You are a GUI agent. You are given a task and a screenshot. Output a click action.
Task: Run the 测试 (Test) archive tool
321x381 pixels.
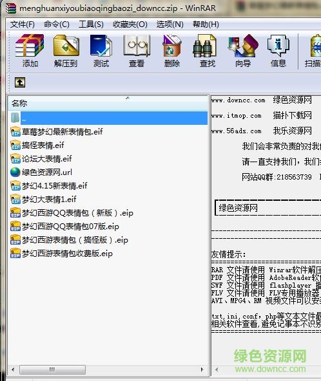point(101,51)
